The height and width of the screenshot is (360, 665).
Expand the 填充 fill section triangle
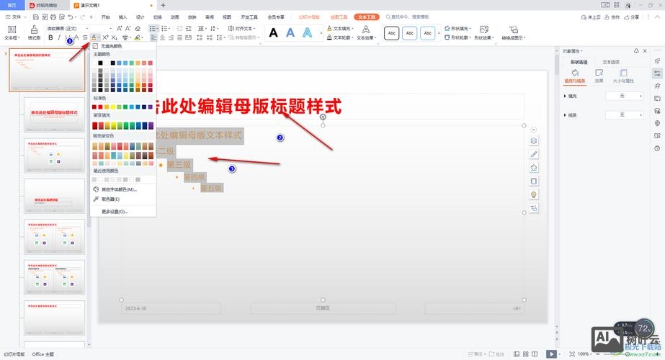tap(565, 96)
